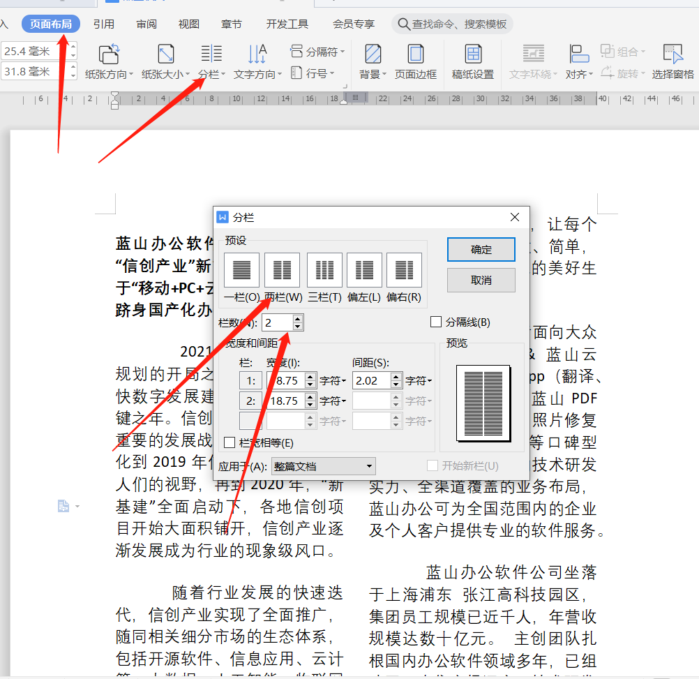Viewport: 699px width, 679px height.
Task: Click the 分栏 columns ribbon icon
Action: click(211, 54)
